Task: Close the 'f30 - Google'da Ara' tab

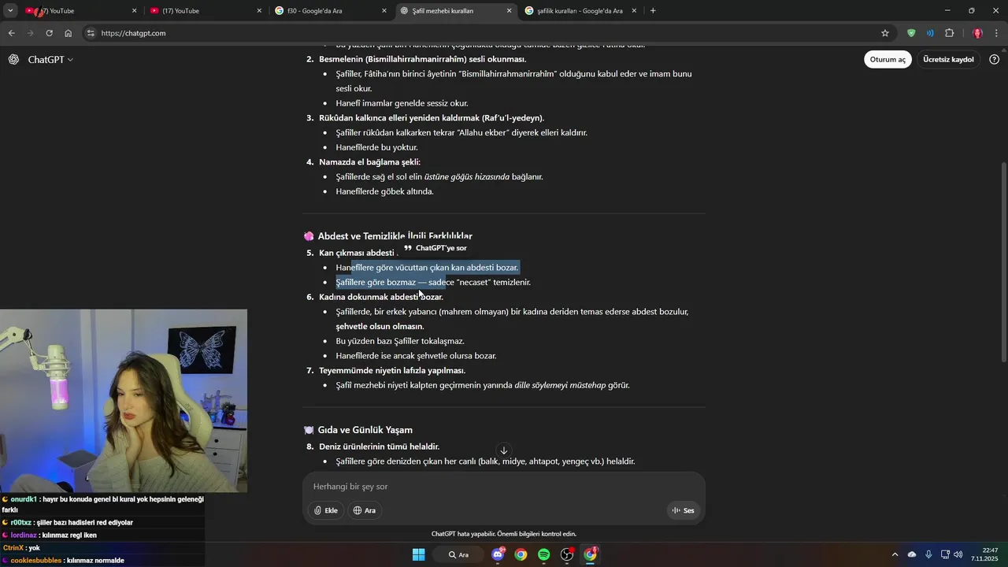Action: (384, 11)
